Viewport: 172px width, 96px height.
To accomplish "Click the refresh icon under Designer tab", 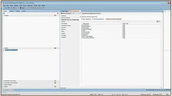I will [x=4, y=13].
